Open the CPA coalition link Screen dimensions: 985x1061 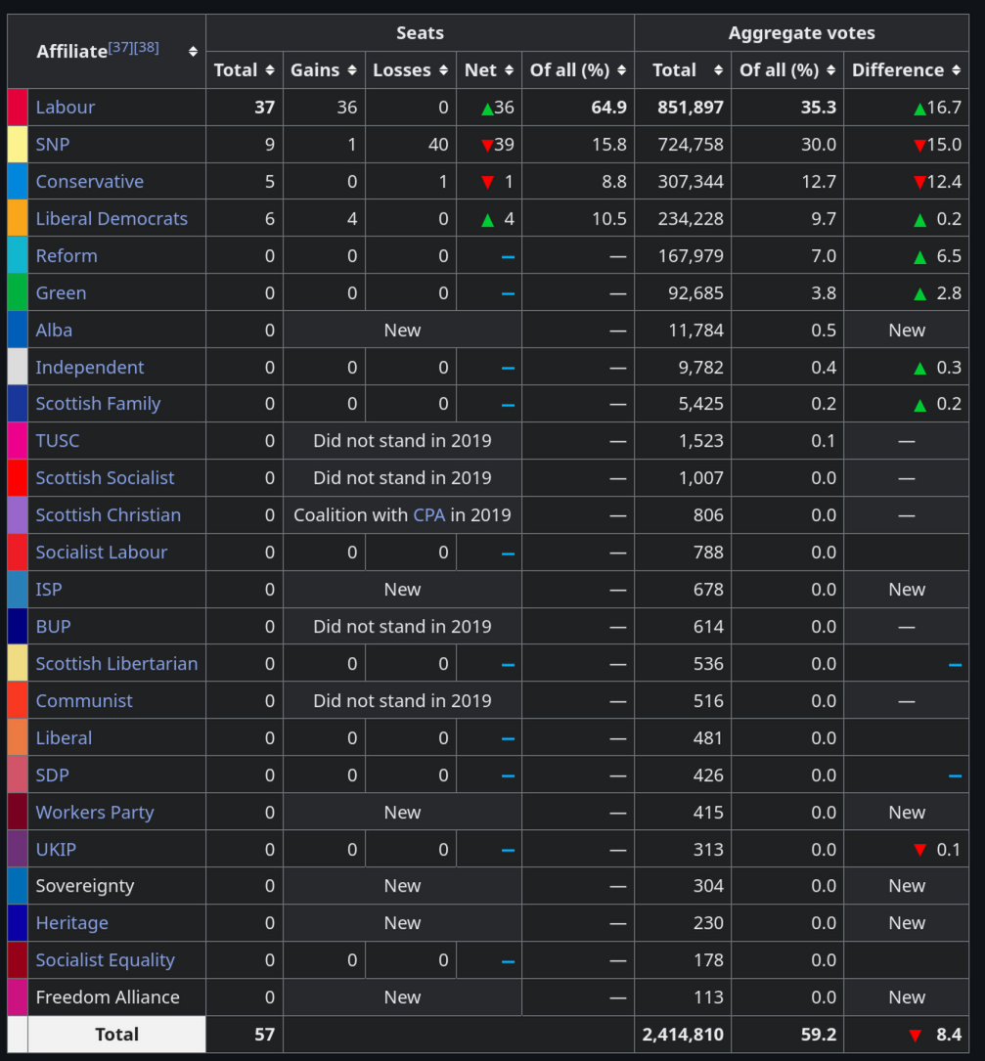[429, 515]
